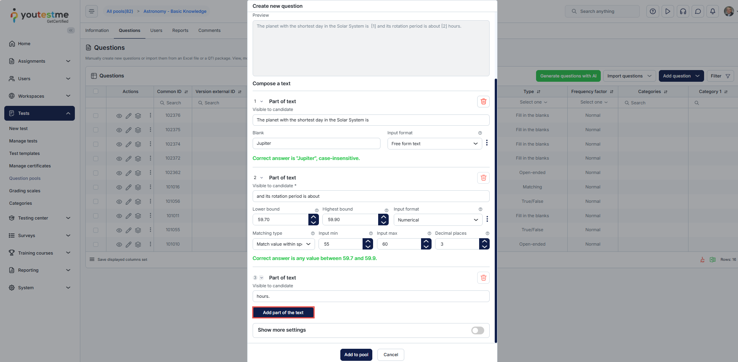This screenshot has width=738, height=362.
Task: Follow the All pools(82) breadcrumb link
Action: (120, 11)
